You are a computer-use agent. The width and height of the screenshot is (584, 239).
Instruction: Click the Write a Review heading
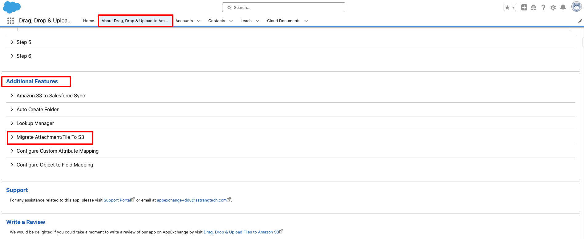click(x=26, y=222)
